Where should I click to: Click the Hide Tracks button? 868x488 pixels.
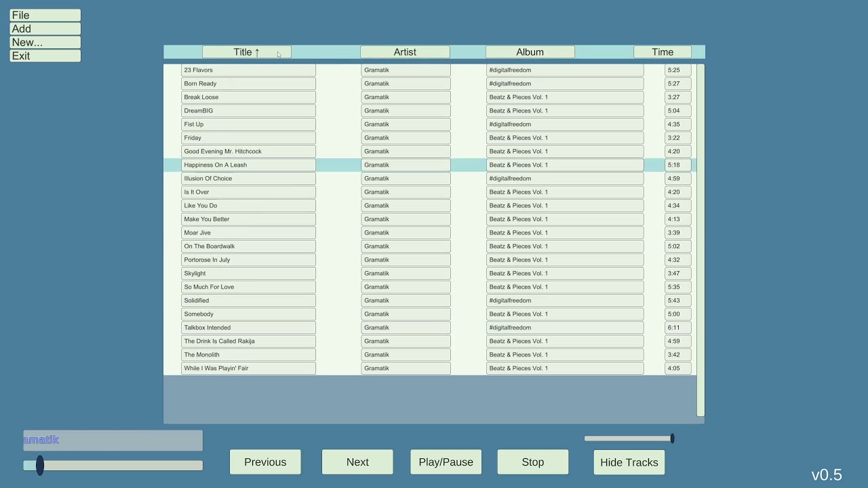(x=629, y=462)
